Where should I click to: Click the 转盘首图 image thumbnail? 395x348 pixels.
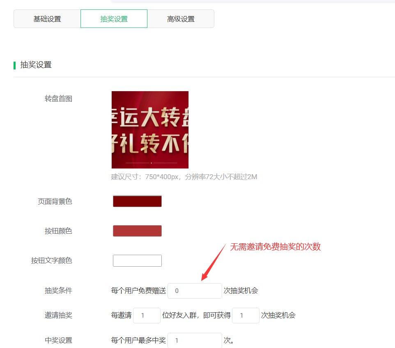(150, 130)
